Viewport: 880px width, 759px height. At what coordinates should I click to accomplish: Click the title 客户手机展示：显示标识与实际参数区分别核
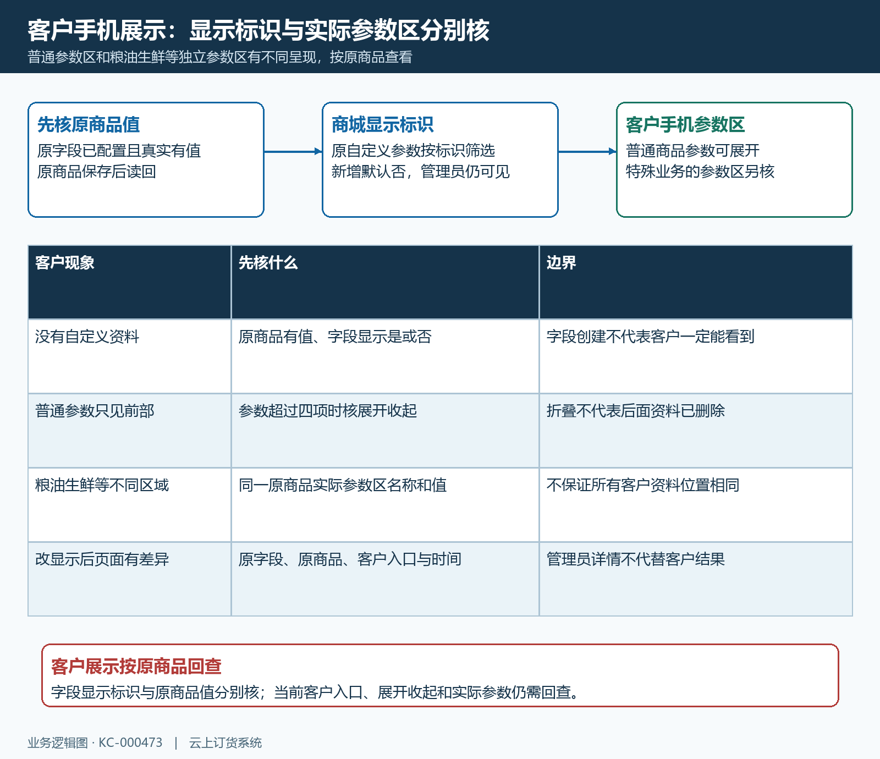tap(258, 30)
